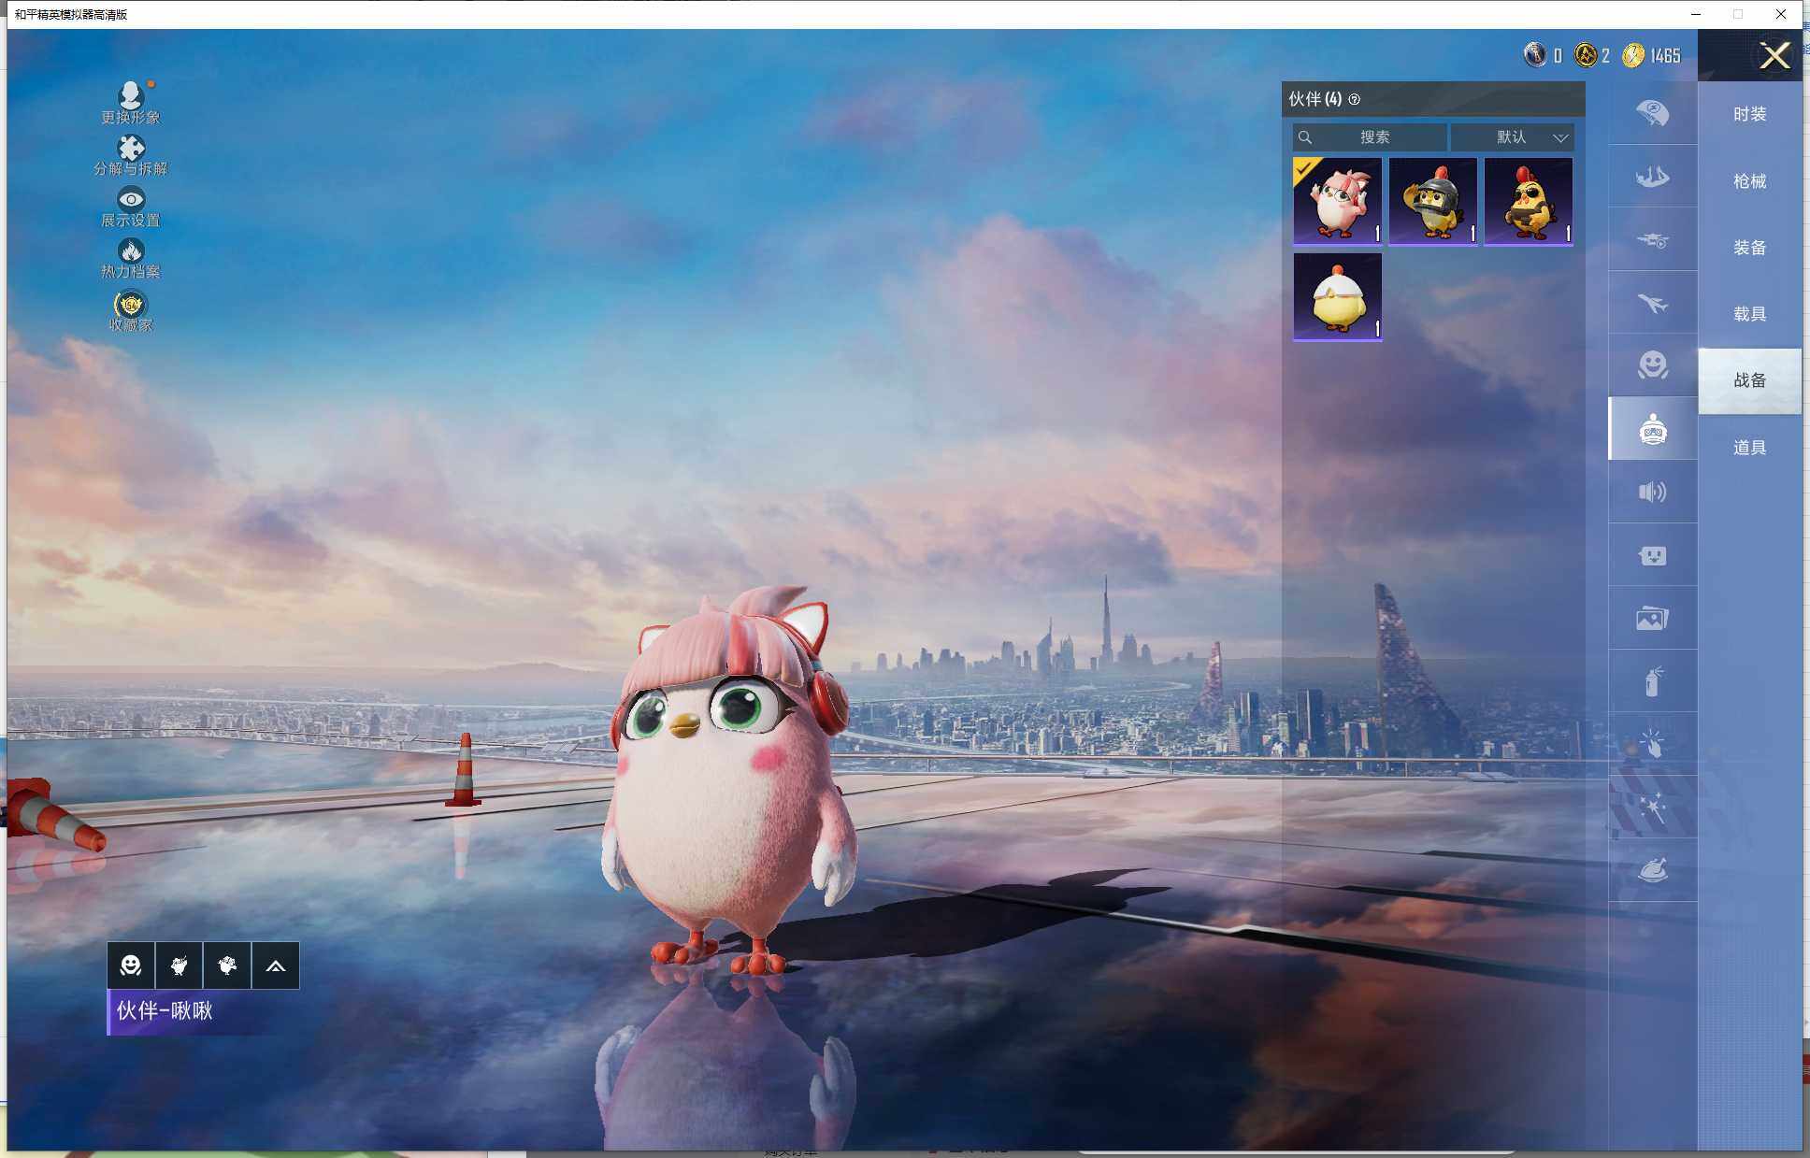The width and height of the screenshot is (1810, 1158).
Task: Expand the 默认 sort dropdown
Action: (1513, 137)
